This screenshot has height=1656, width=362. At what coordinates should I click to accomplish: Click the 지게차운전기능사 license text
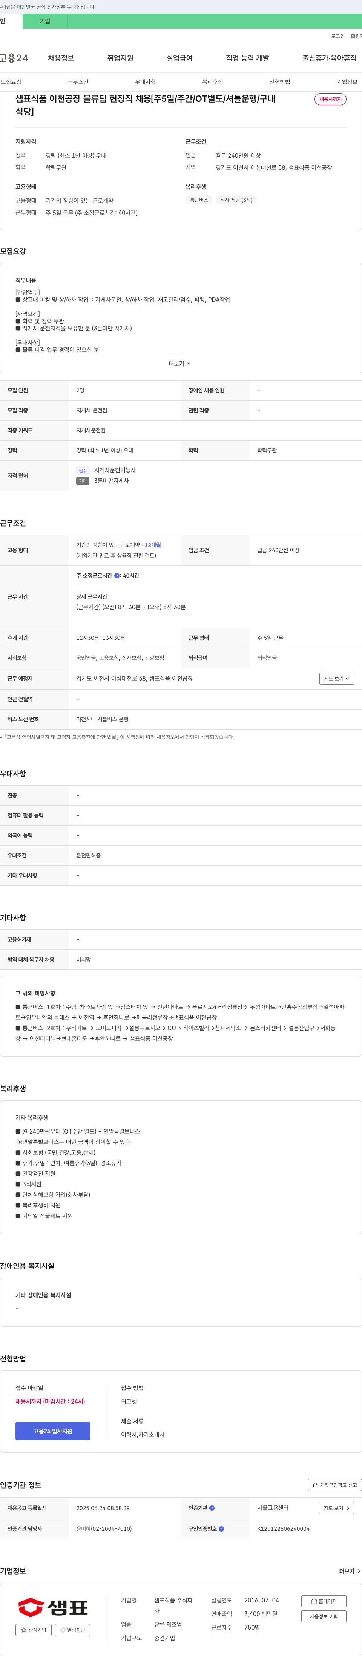(115, 470)
